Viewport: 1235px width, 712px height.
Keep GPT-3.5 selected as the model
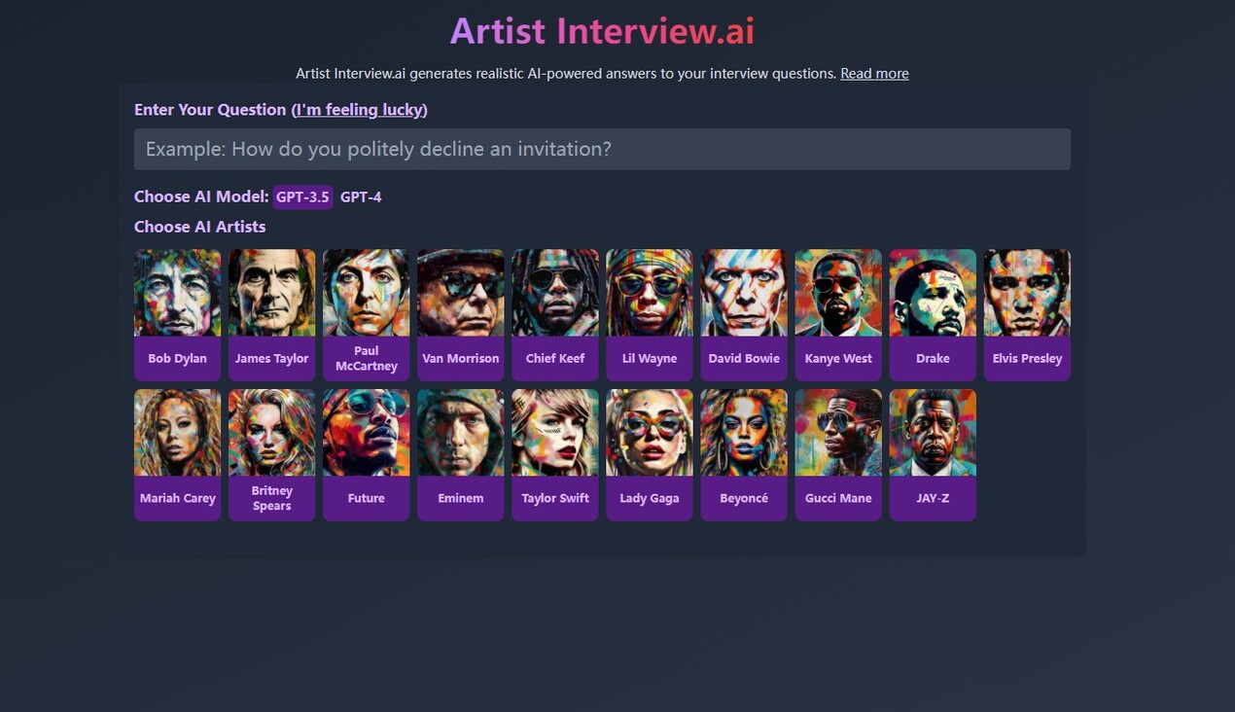[302, 196]
